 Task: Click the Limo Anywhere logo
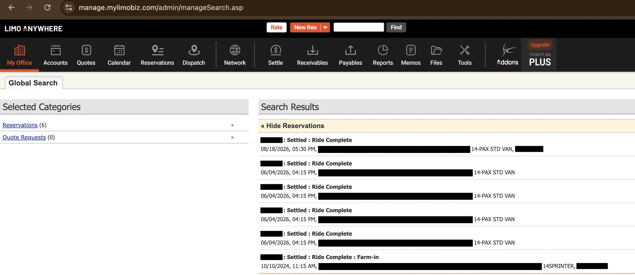34,29
